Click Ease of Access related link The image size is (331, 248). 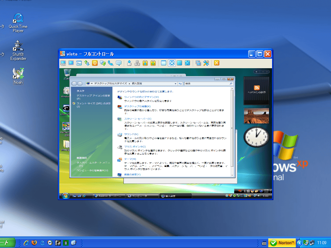click(92, 170)
